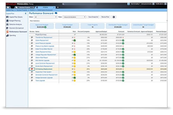Open the View dropdown Values & Indicators
173x115 pixels.
pos(75,17)
